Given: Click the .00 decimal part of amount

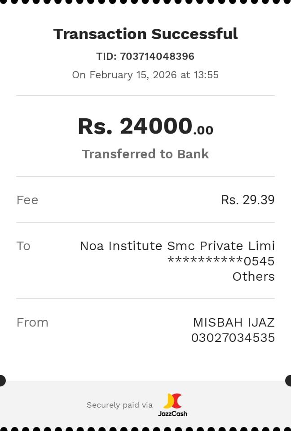Looking at the screenshot, I should coord(203,130).
